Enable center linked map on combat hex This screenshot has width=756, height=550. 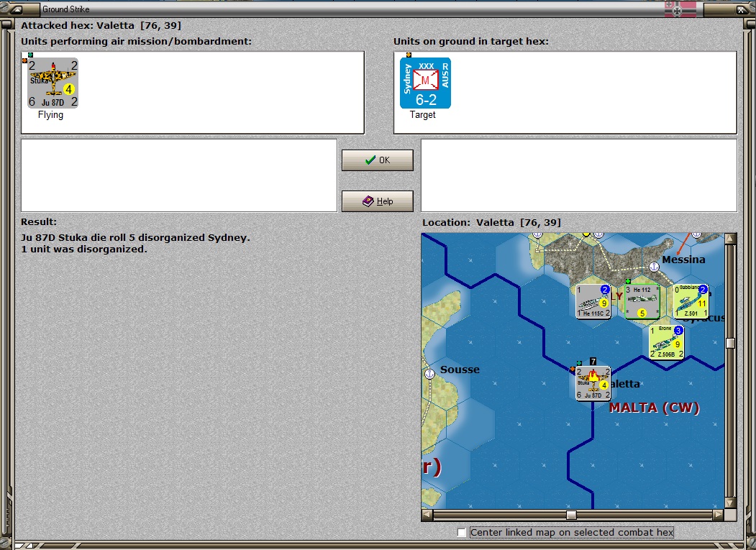point(462,533)
